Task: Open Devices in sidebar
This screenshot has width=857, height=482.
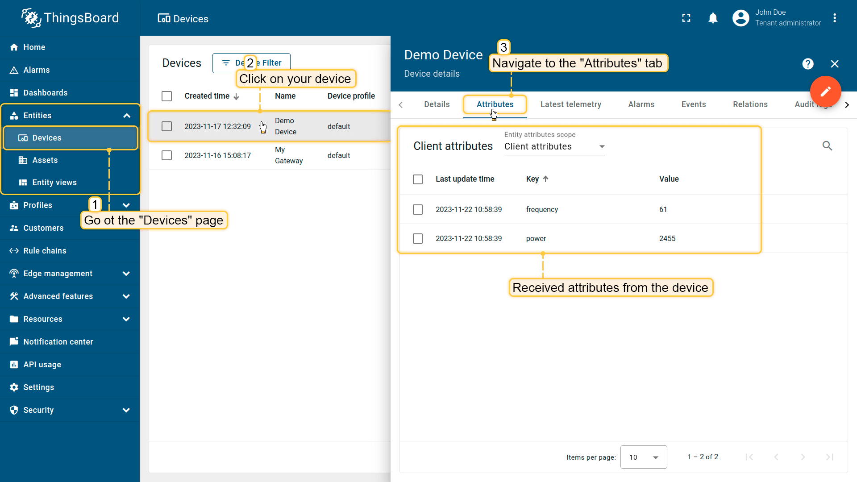Action: pyautogui.click(x=71, y=138)
